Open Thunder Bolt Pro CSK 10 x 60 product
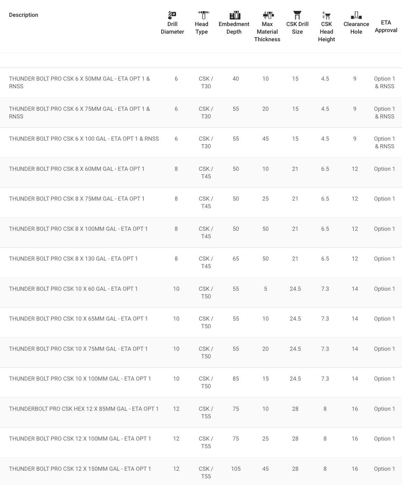The height and width of the screenshot is (485, 402). coord(73,289)
